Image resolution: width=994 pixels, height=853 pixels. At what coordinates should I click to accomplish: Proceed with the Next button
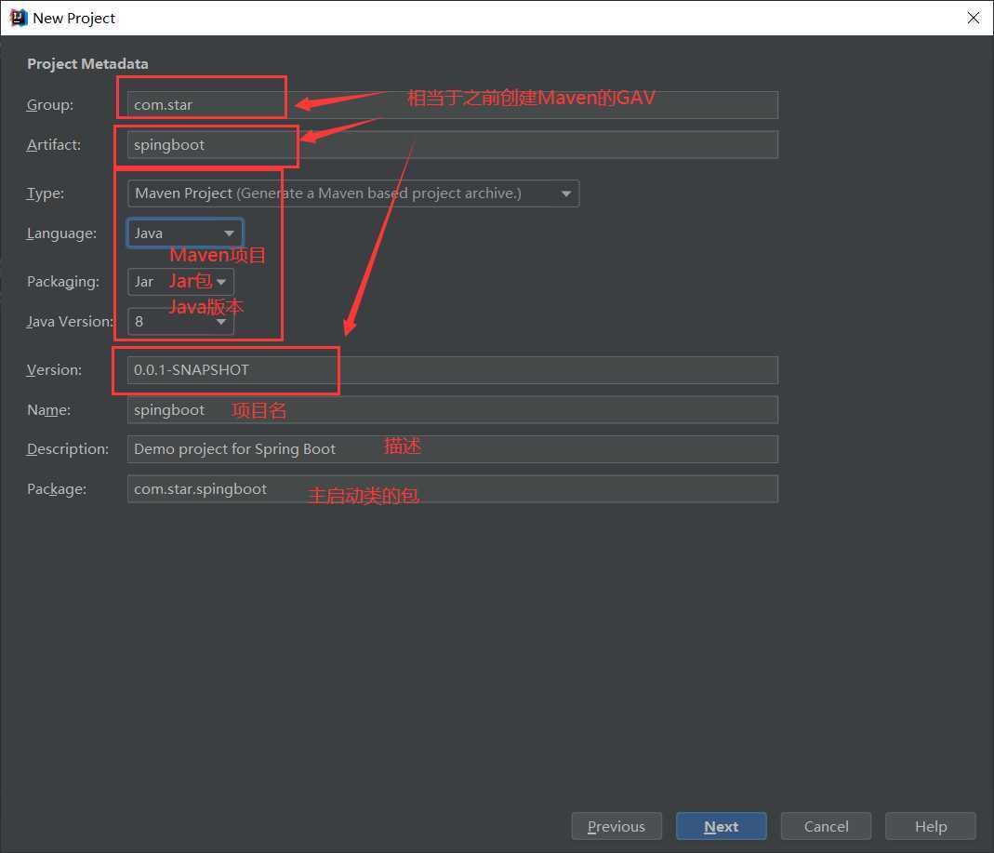(722, 826)
